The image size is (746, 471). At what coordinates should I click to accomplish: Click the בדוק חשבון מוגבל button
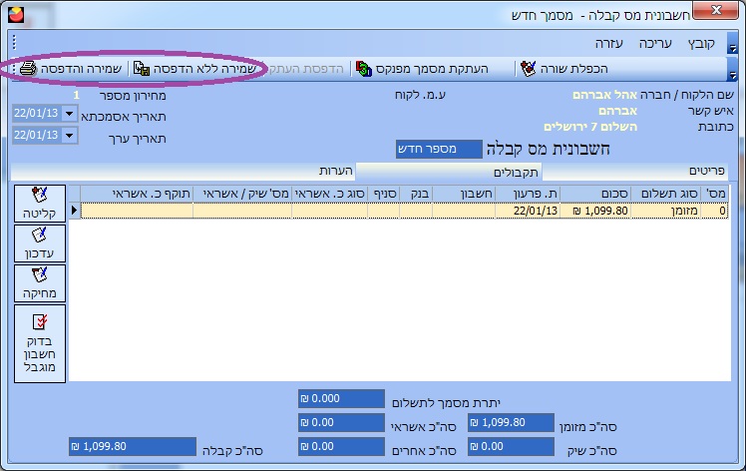[40, 344]
